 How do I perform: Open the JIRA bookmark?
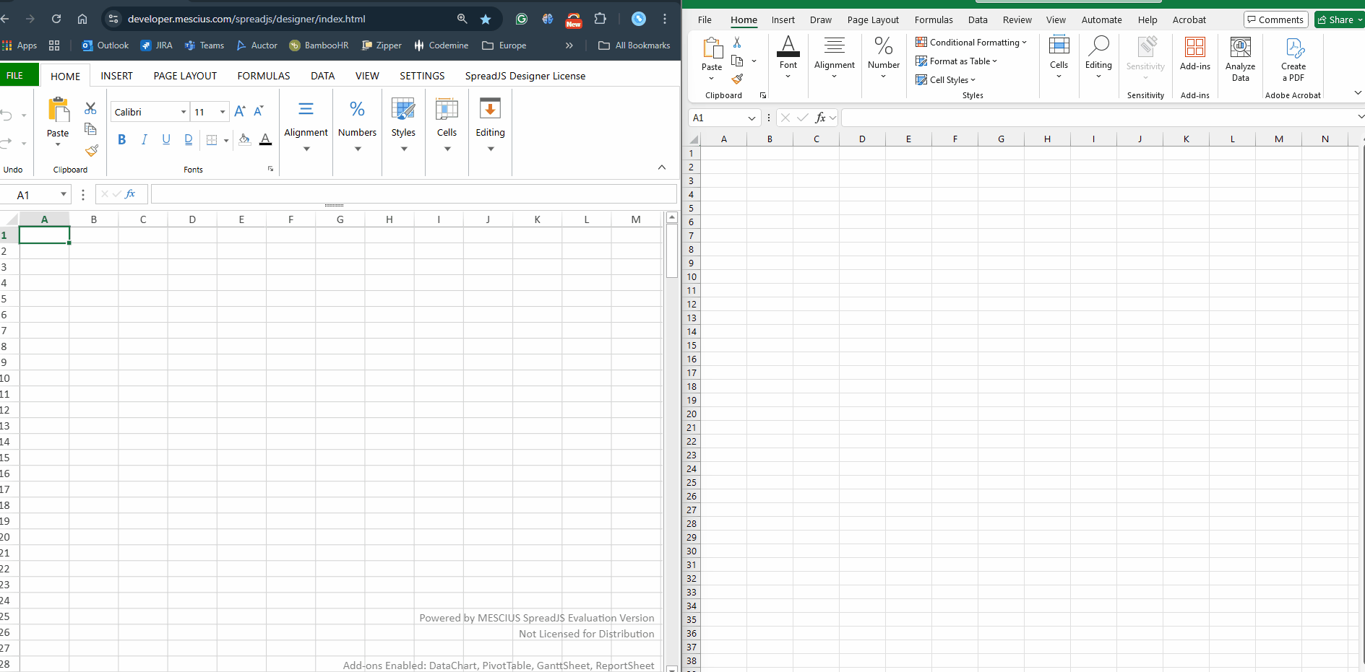[x=156, y=45]
